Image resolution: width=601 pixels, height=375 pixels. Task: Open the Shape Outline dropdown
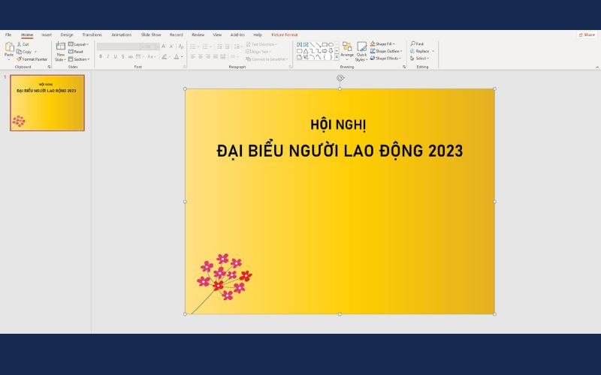point(386,51)
